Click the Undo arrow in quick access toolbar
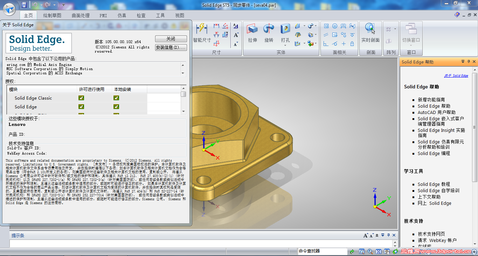 pyautogui.click(x=35, y=5)
